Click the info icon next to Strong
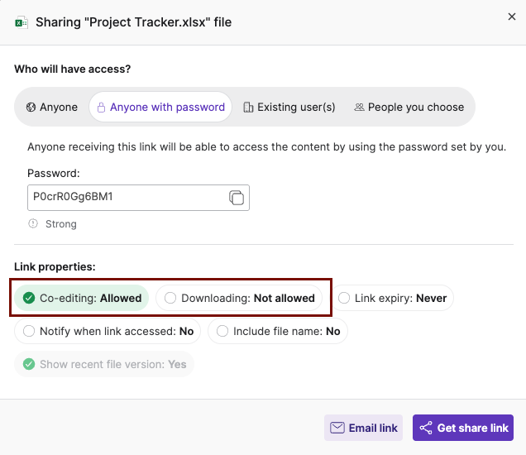Screen dimensions: 526x455 pyautogui.click(x=33, y=223)
